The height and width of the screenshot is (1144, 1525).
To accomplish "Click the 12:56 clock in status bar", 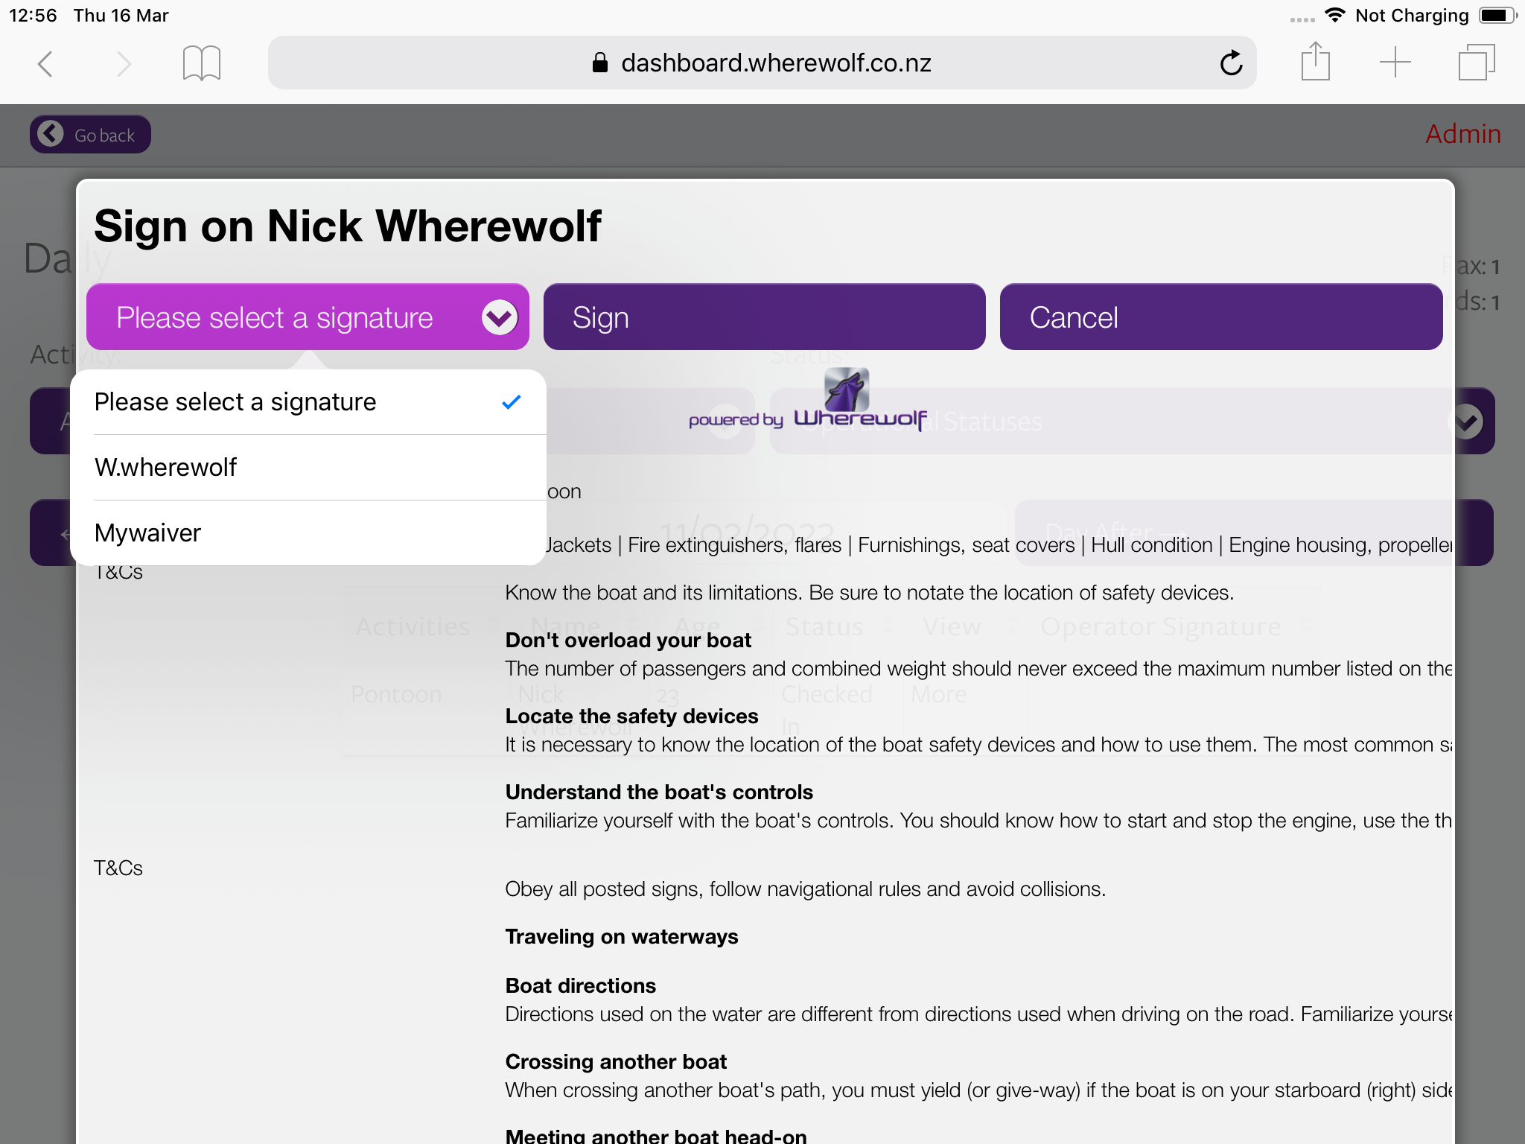I will coord(33,15).
